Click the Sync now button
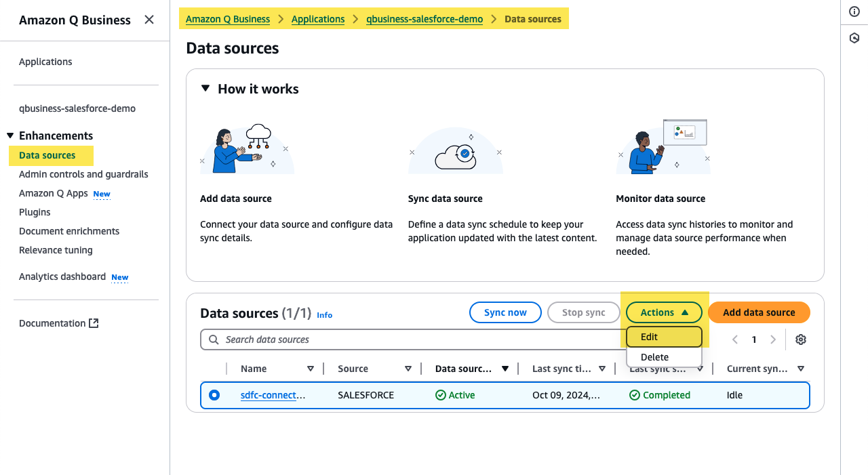 505,312
